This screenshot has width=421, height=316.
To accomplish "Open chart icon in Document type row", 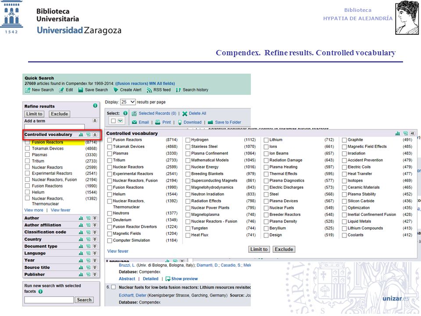I will [x=81, y=246].
